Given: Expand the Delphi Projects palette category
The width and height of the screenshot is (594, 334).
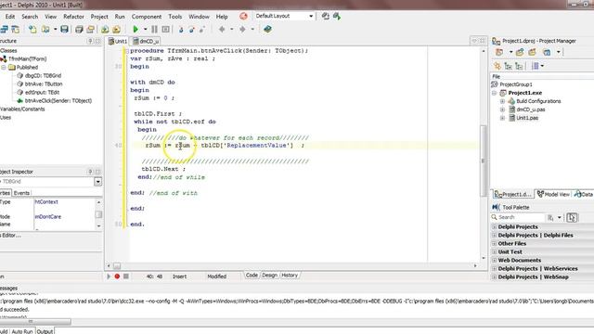Looking at the screenshot, I should pyautogui.click(x=494, y=226).
